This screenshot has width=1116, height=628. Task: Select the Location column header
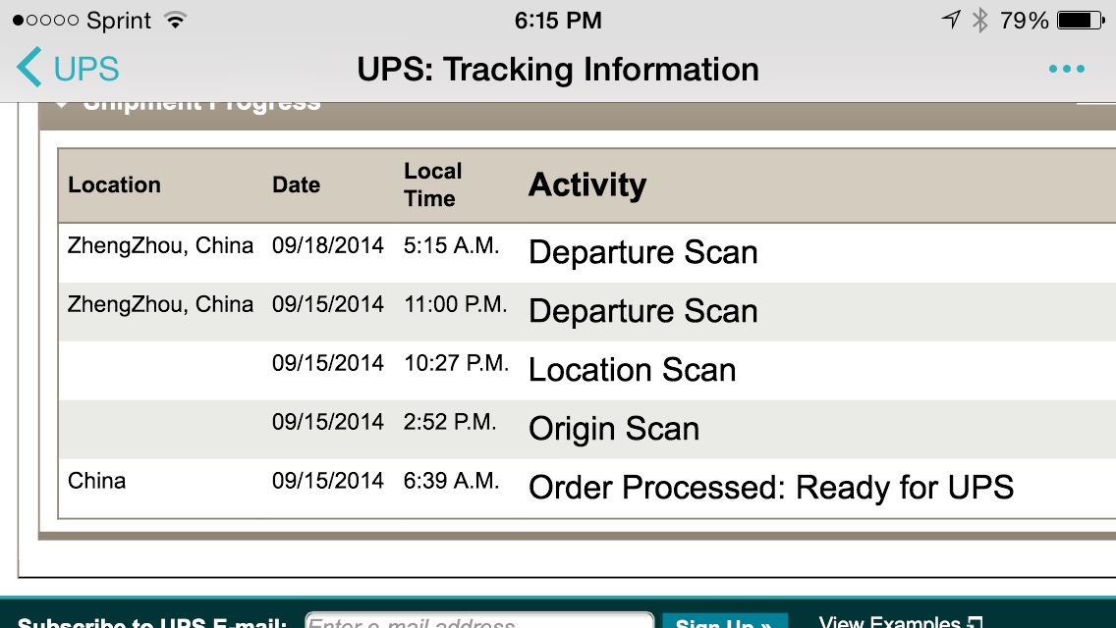click(x=115, y=184)
